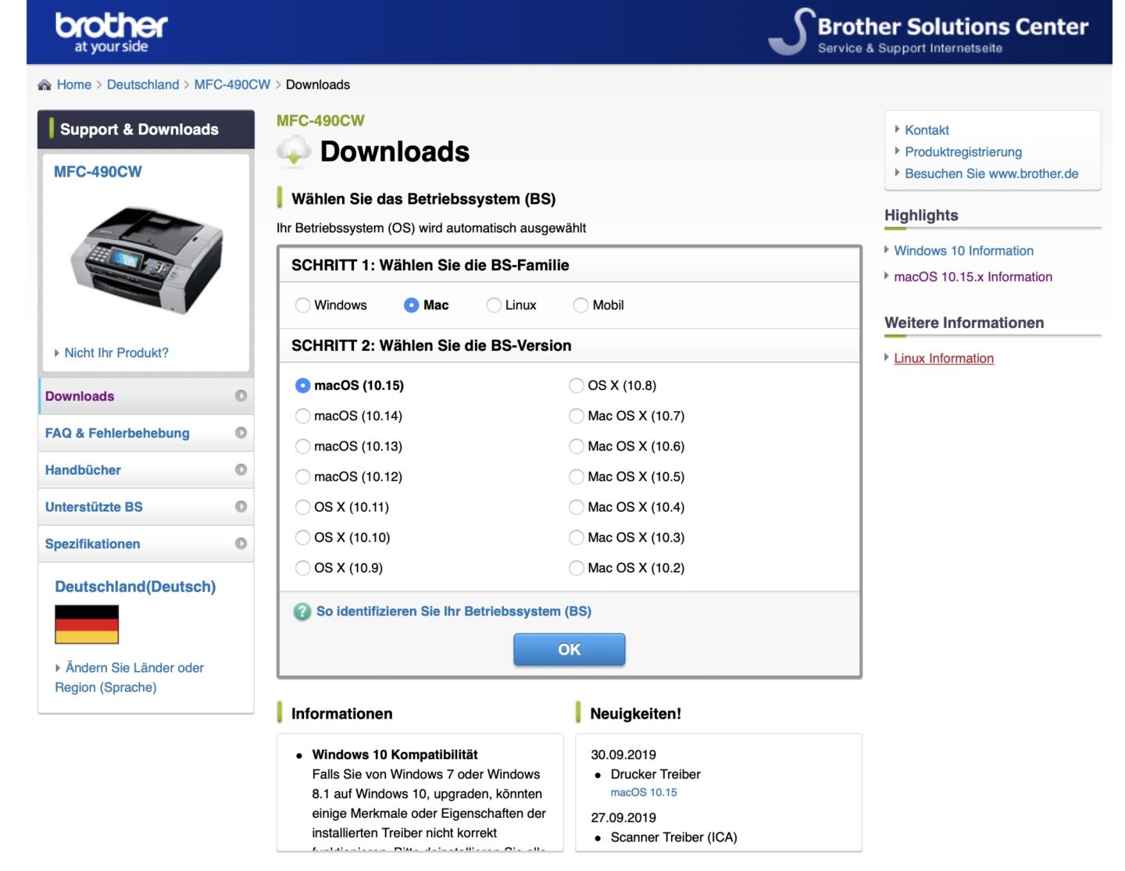The width and height of the screenshot is (1125, 871).
Task: Click the arrow icon on FAQ & Fehlerbehebung row
Action: (x=241, y=433)
